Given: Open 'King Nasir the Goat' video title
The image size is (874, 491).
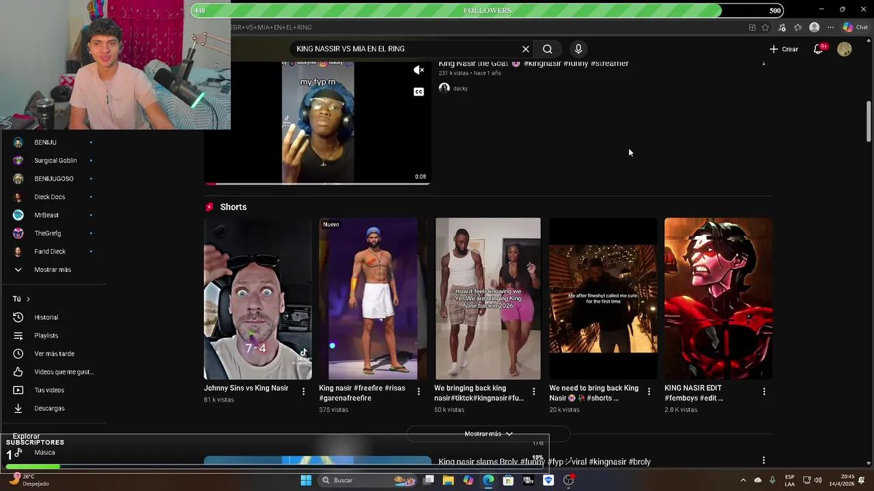Looking at the screenshot, I should click(533, 63).
